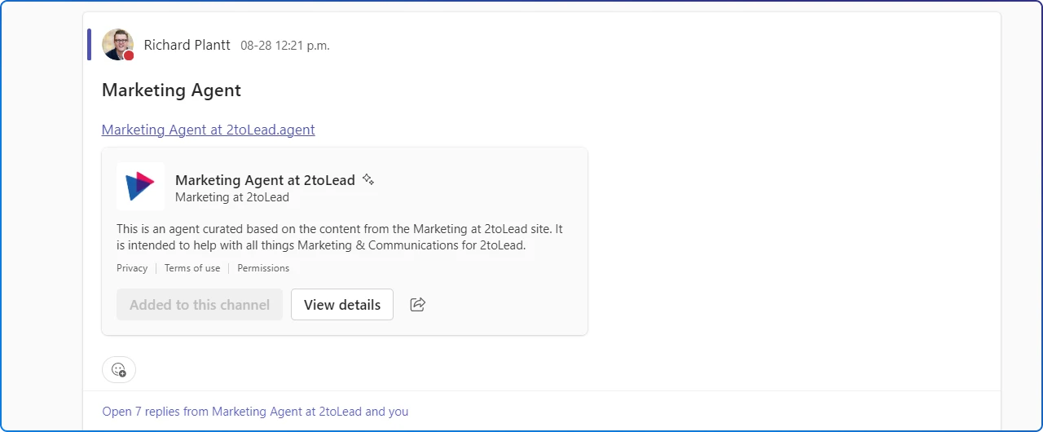Image resolution: width=1043 pixels, height=432 pixels.
Task: Click the agent description paragraph text
Action: click(340, 237)
